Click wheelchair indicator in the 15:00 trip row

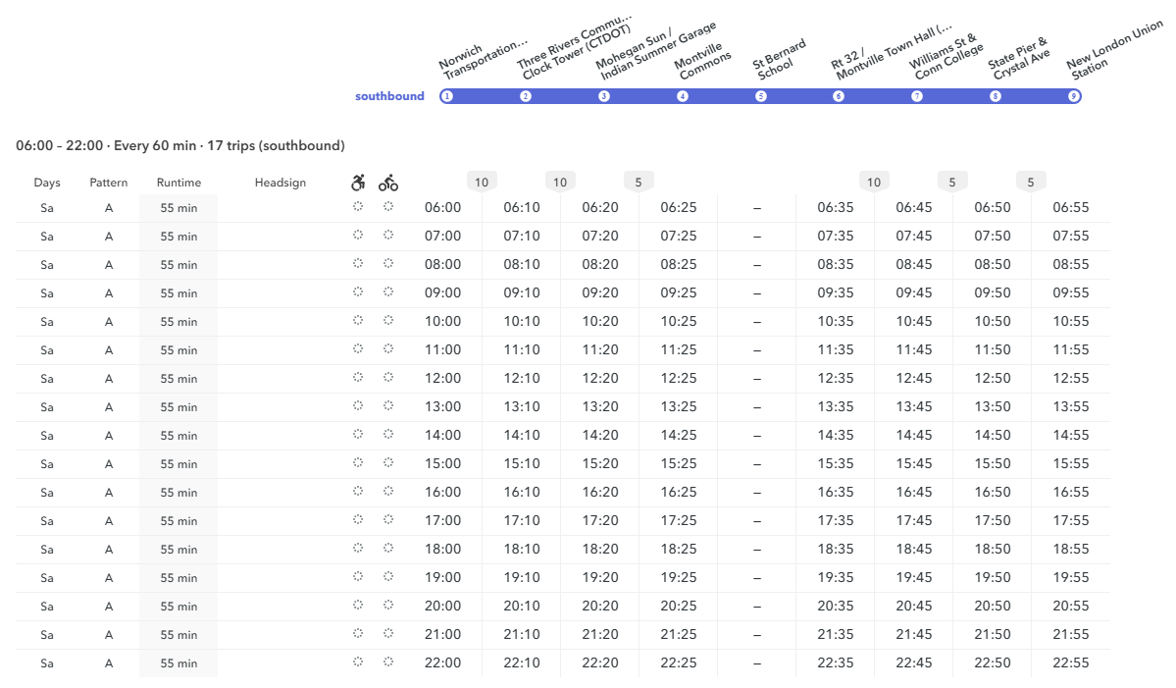358,463
